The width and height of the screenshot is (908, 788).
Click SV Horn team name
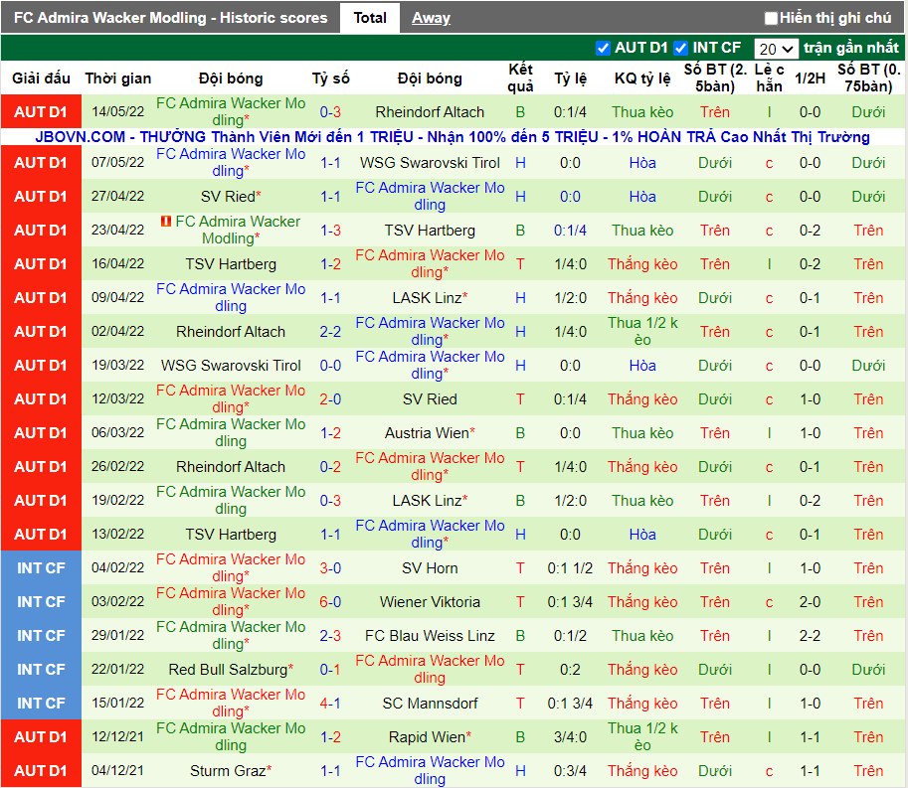tap(430, 568)
